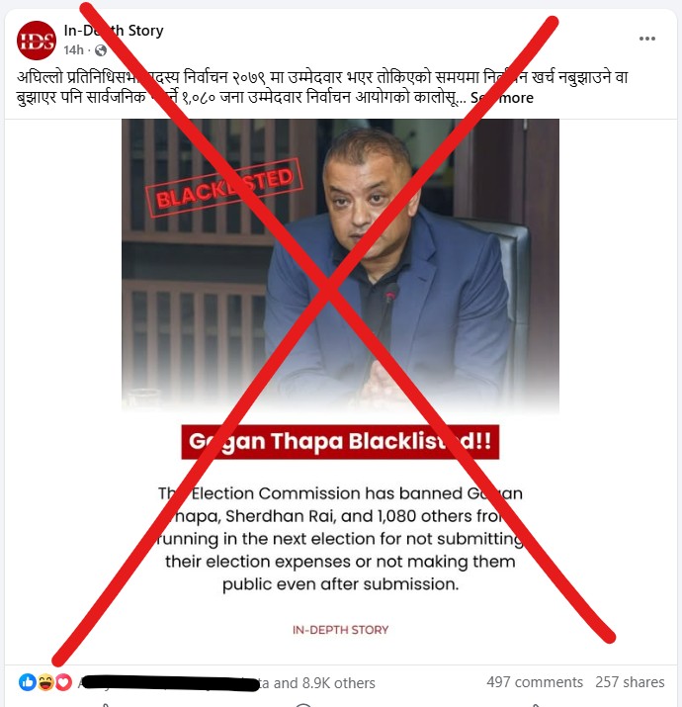Open the photo of the man in blue blazer
This screenshot has width=682, height=707.
tap(340, 265)
